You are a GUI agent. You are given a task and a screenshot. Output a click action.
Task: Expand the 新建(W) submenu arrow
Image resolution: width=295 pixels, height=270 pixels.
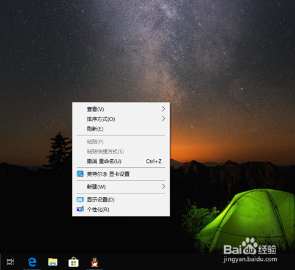(163, 187)
